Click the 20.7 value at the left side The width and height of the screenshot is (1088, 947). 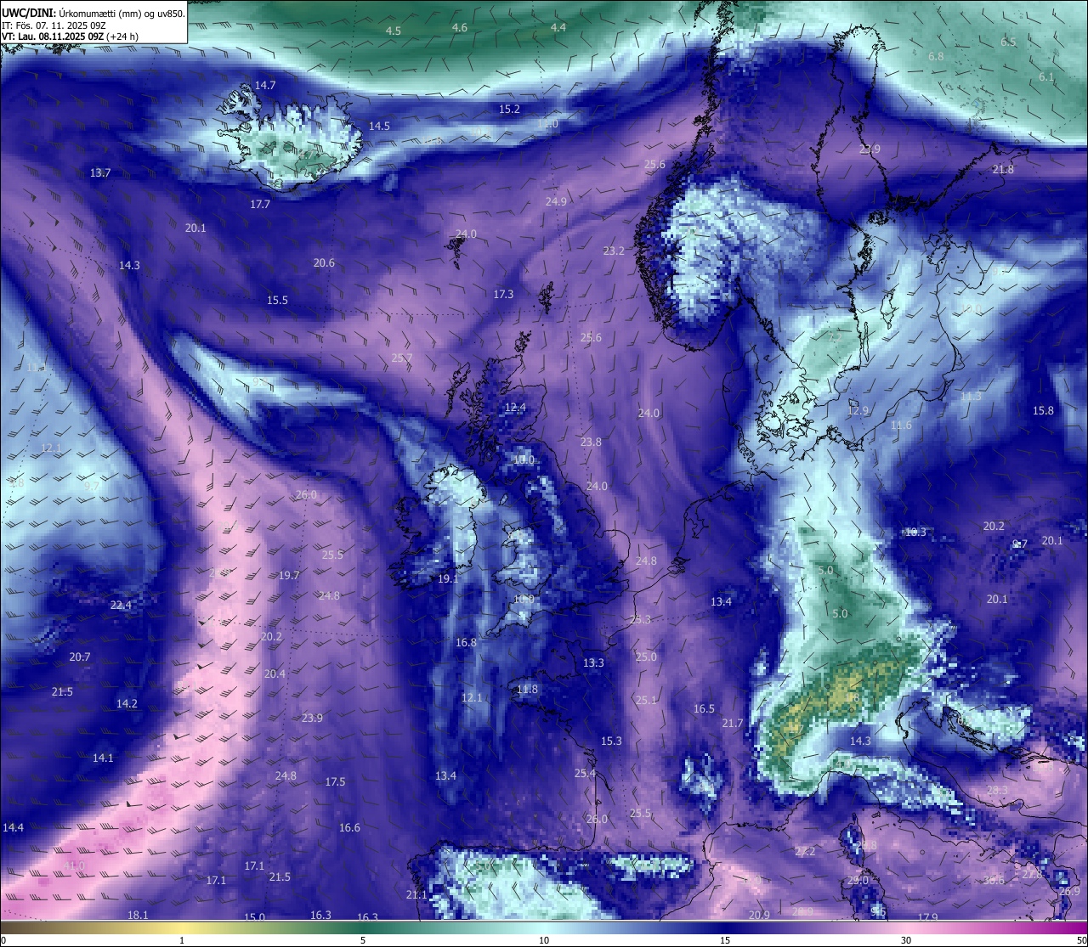[x=80, y=657]
